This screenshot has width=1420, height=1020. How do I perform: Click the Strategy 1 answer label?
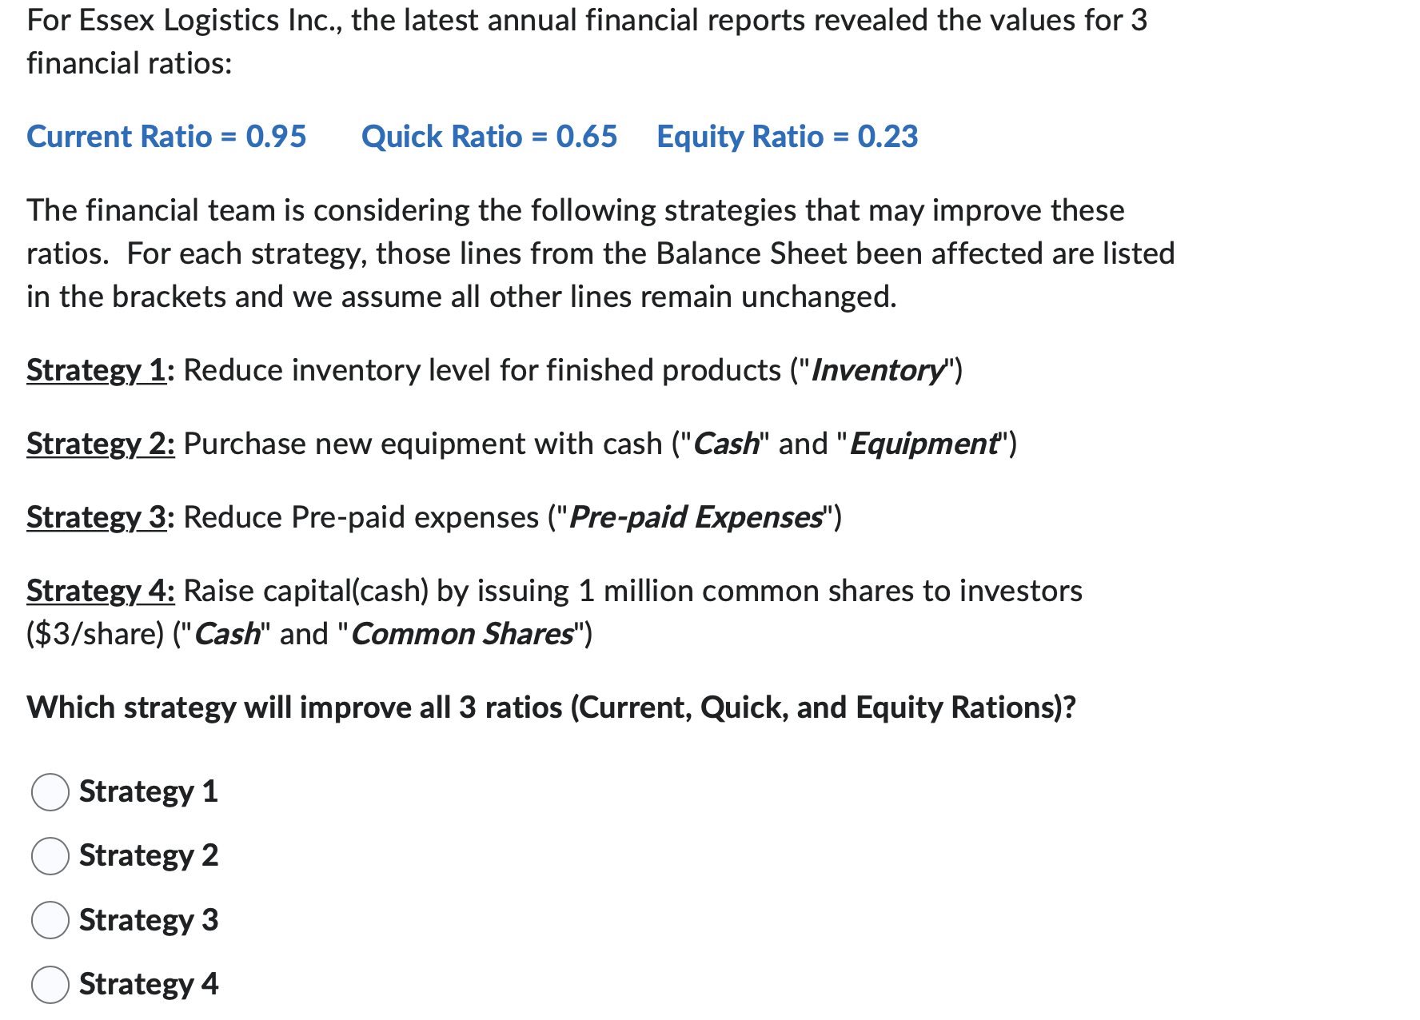[148, 792]
